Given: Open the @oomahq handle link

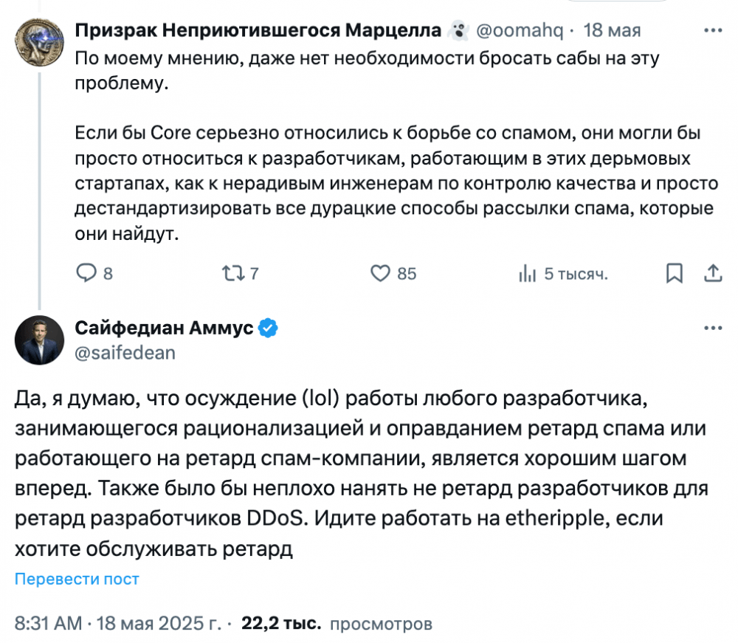Looking at the screenshot, I should pos(520,30).
